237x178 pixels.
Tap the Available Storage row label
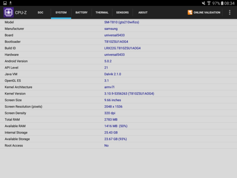(x=17, y=139)
